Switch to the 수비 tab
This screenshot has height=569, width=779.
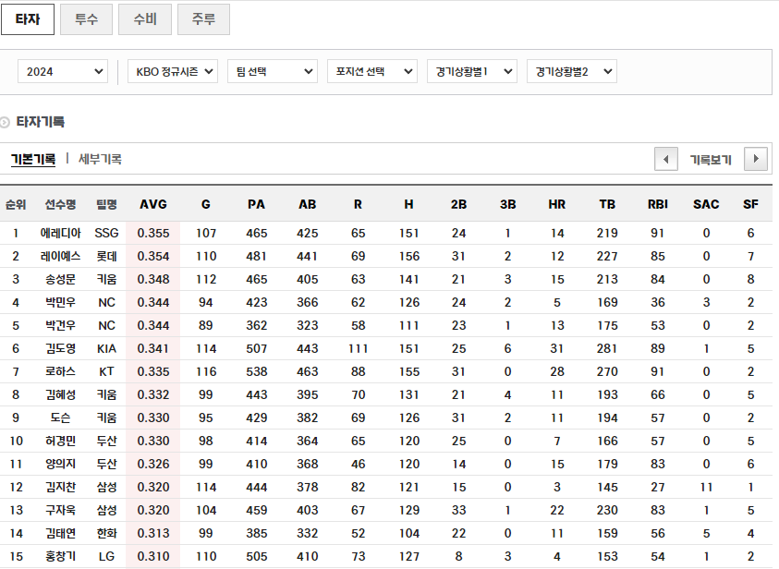tap(144, 18)
